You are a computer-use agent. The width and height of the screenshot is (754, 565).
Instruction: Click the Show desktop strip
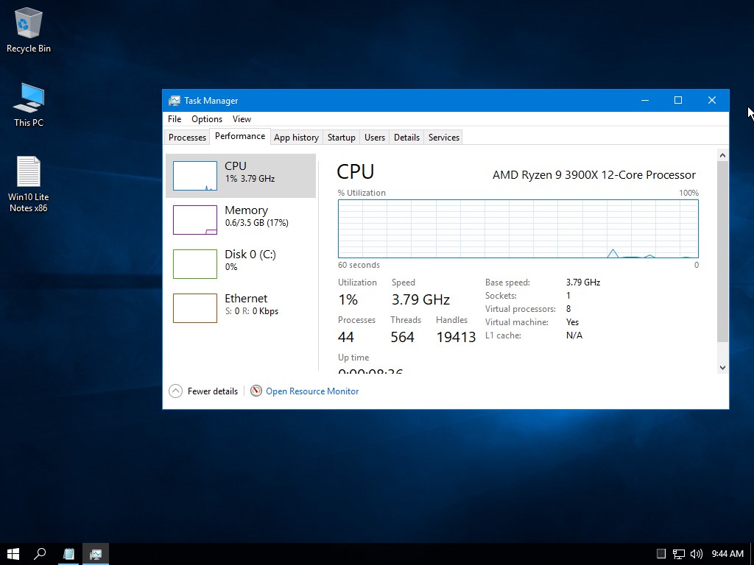(752, 554)
